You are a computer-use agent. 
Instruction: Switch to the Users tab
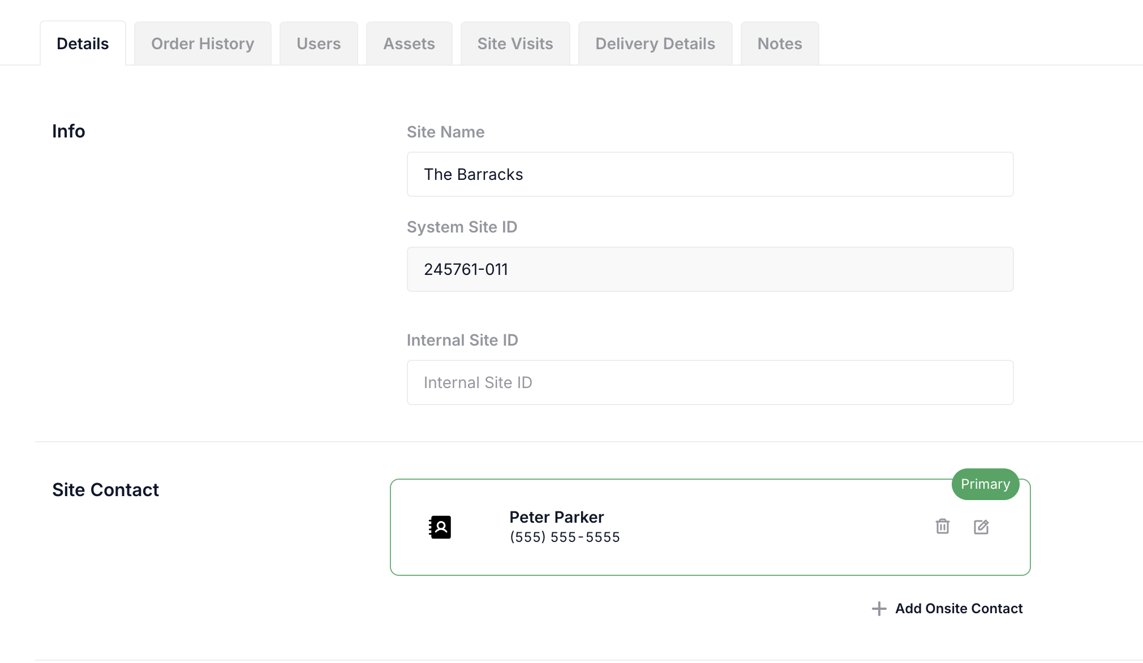pos(319,44)
